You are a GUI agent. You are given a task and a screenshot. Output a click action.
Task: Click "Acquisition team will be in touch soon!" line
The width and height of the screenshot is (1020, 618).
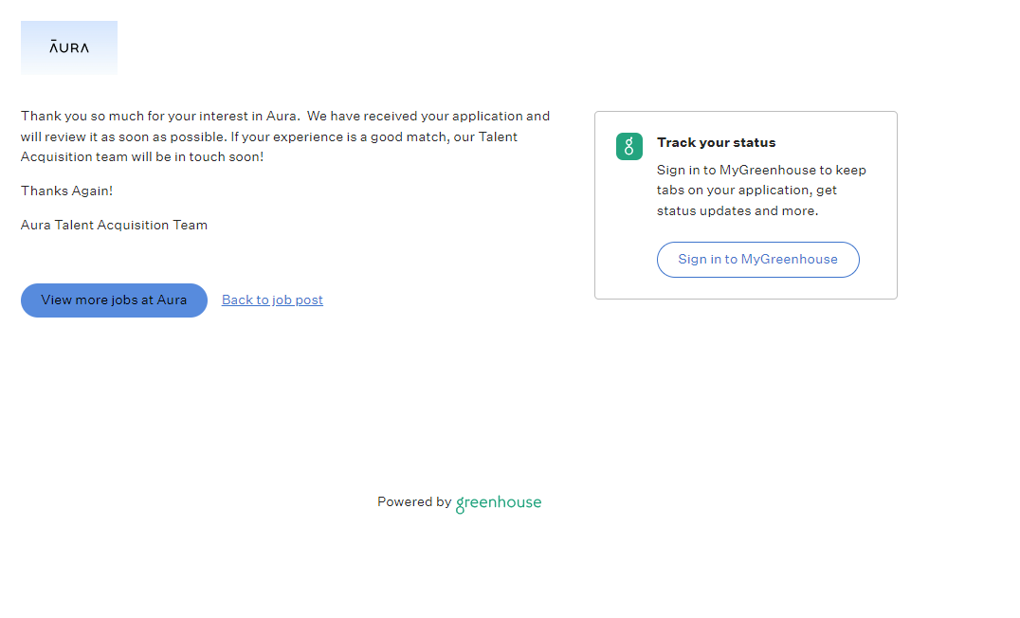pos(142,156)
